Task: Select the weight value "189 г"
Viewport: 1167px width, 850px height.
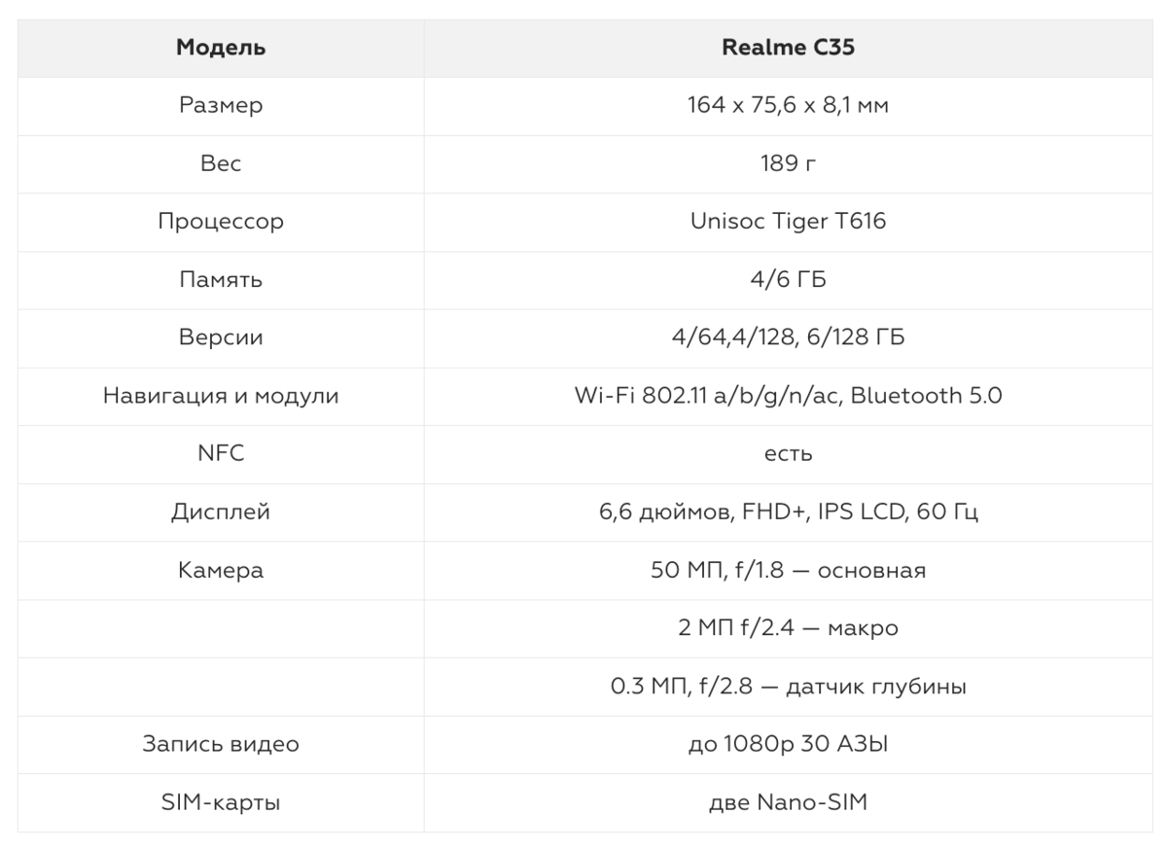Action: point(788,163)
